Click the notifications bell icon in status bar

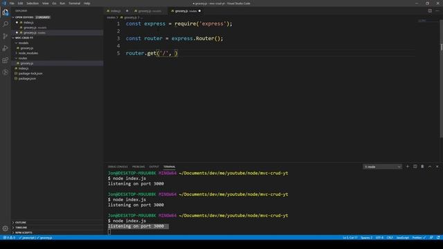click(438, 238)
